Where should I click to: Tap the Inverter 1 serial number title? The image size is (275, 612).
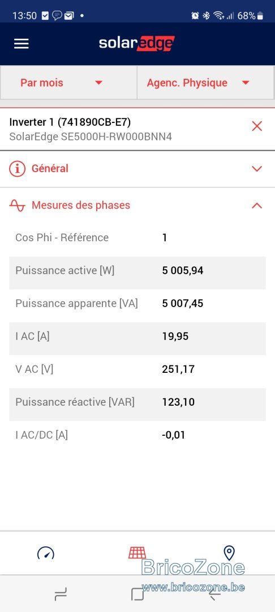pos(70,122)
